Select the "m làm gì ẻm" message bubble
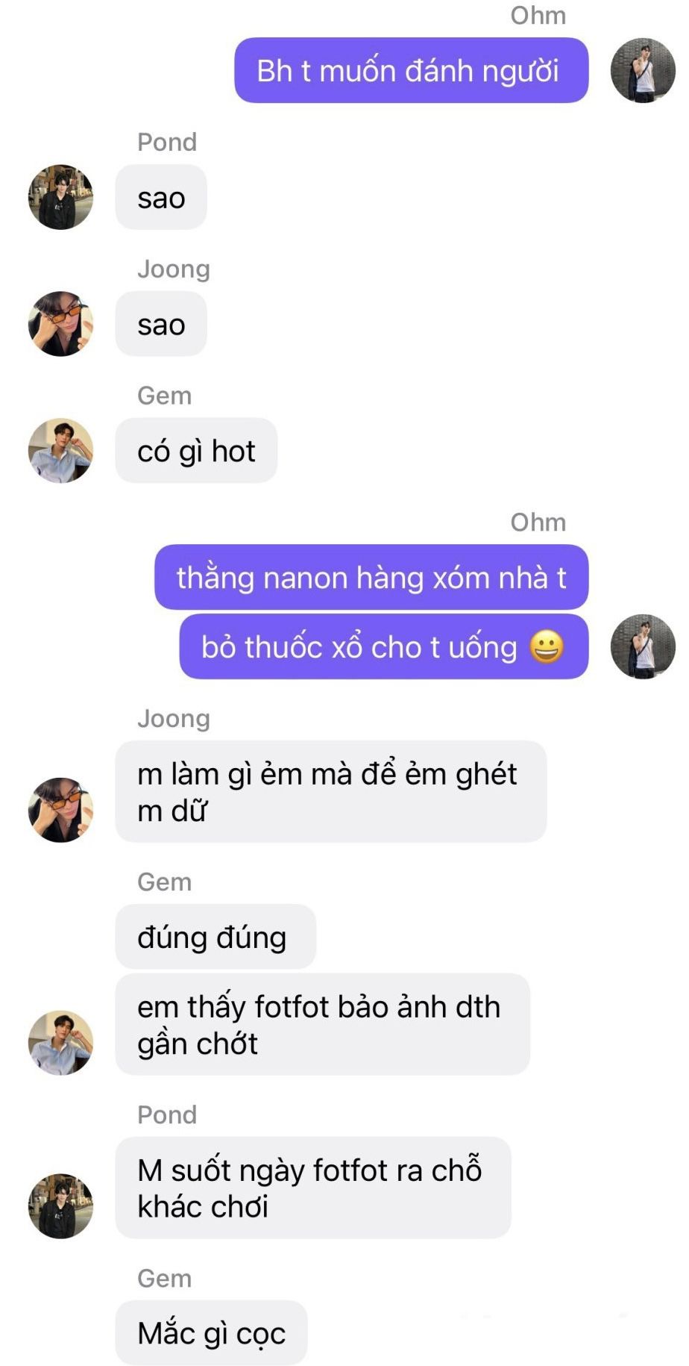This screenshot has width=689, height=1366. click(x=331, y=791)
